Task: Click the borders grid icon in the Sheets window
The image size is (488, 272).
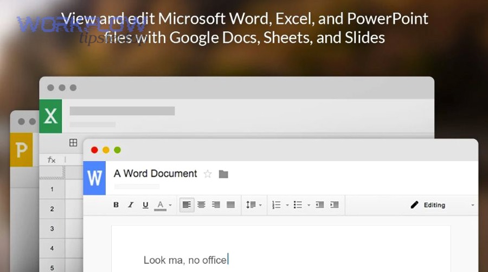Action: click(x=73, y=143)
